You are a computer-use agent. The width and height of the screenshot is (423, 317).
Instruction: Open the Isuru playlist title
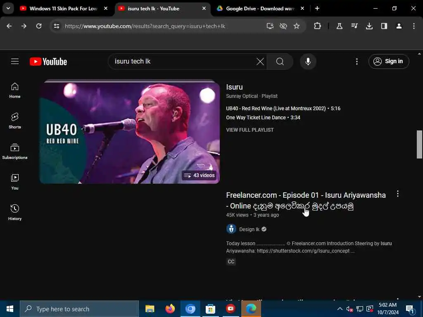tap(235, 87)
